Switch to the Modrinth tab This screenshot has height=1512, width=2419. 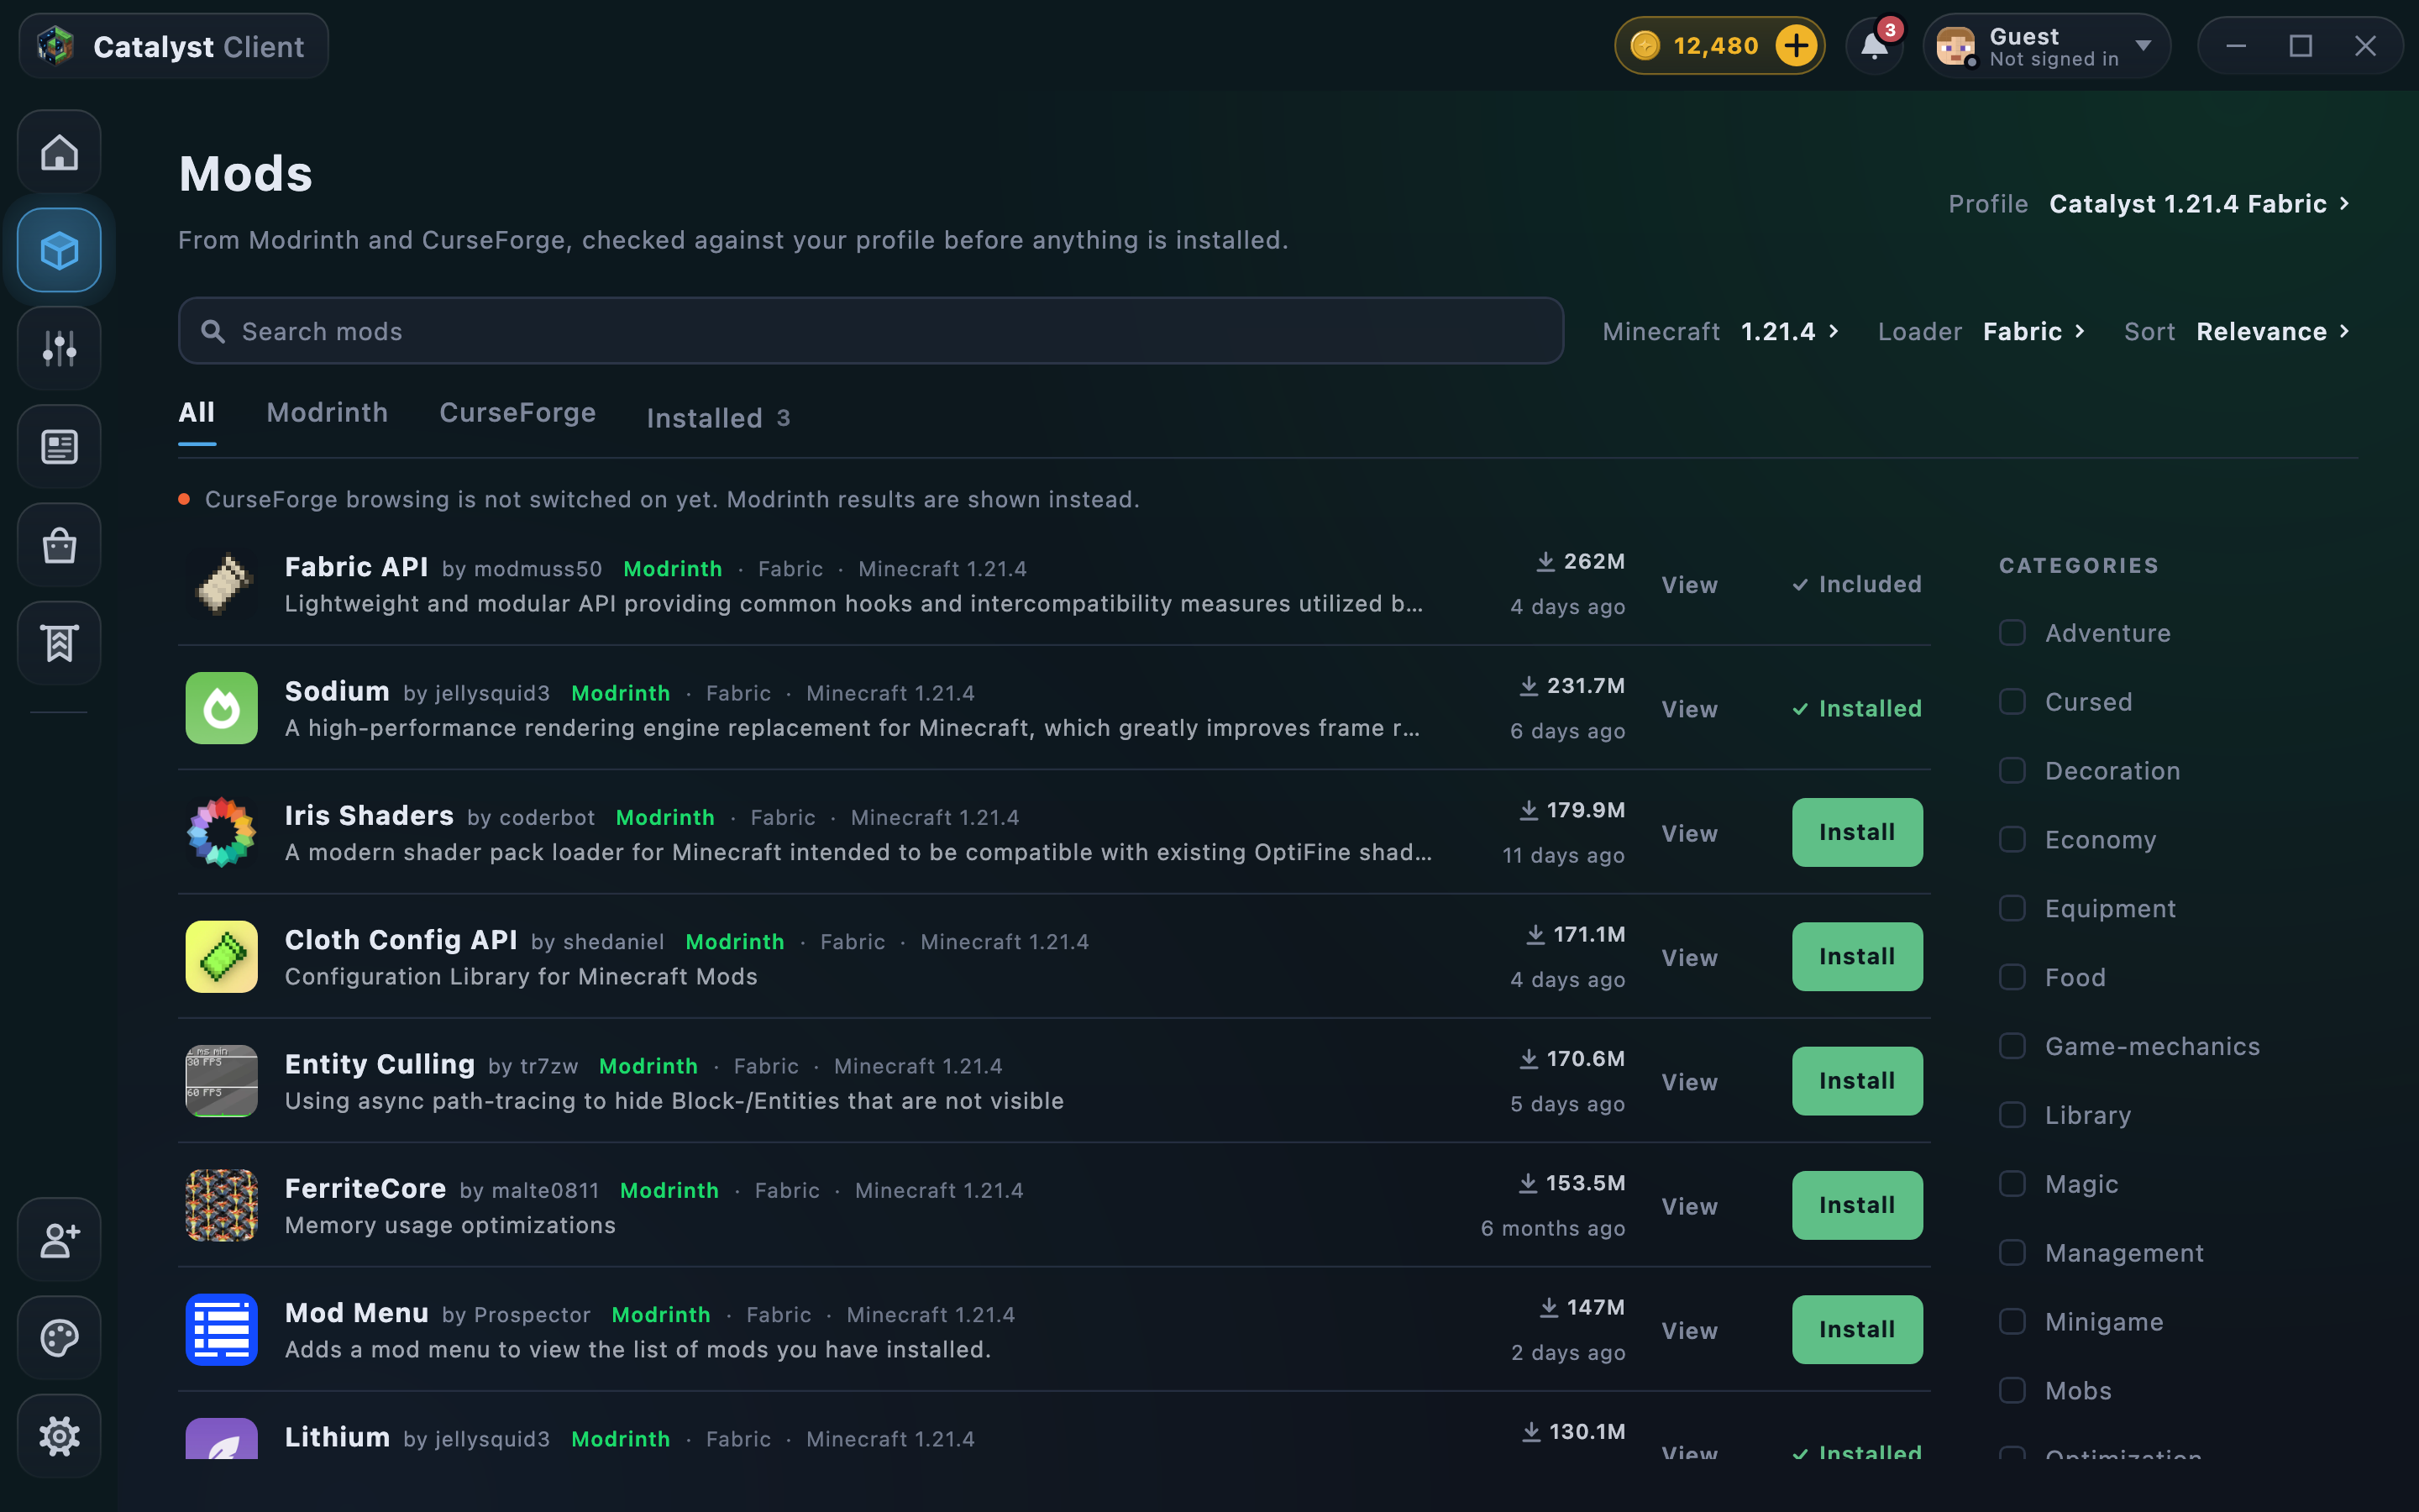coord(328,412)
